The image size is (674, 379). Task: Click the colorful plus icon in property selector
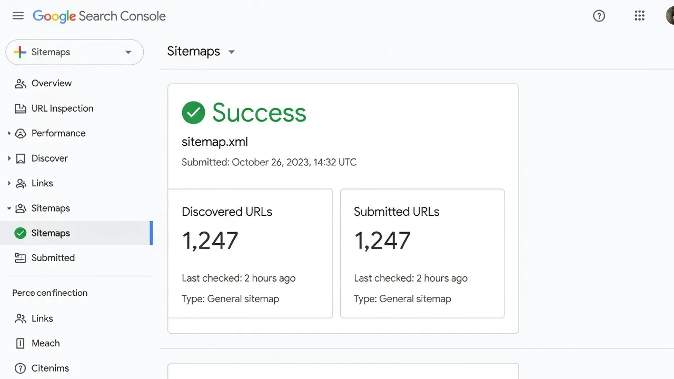[19, 52]
